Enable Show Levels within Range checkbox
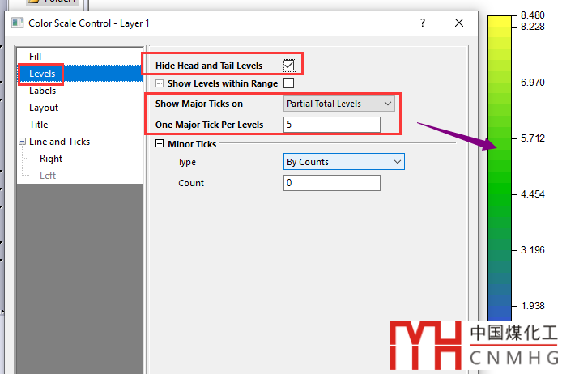 (x=288, y=83)
